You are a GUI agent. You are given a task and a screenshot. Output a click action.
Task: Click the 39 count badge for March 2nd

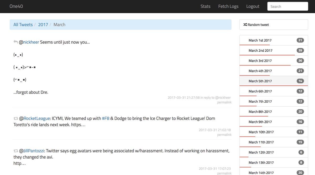pos(300,50)
